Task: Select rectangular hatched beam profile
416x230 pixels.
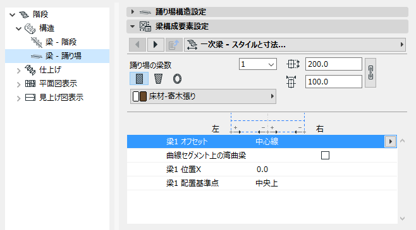Action: [x=139, y=79]
